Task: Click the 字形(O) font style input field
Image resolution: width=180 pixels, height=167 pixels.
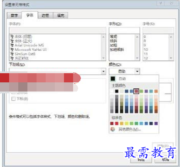Action: point(124,31)
